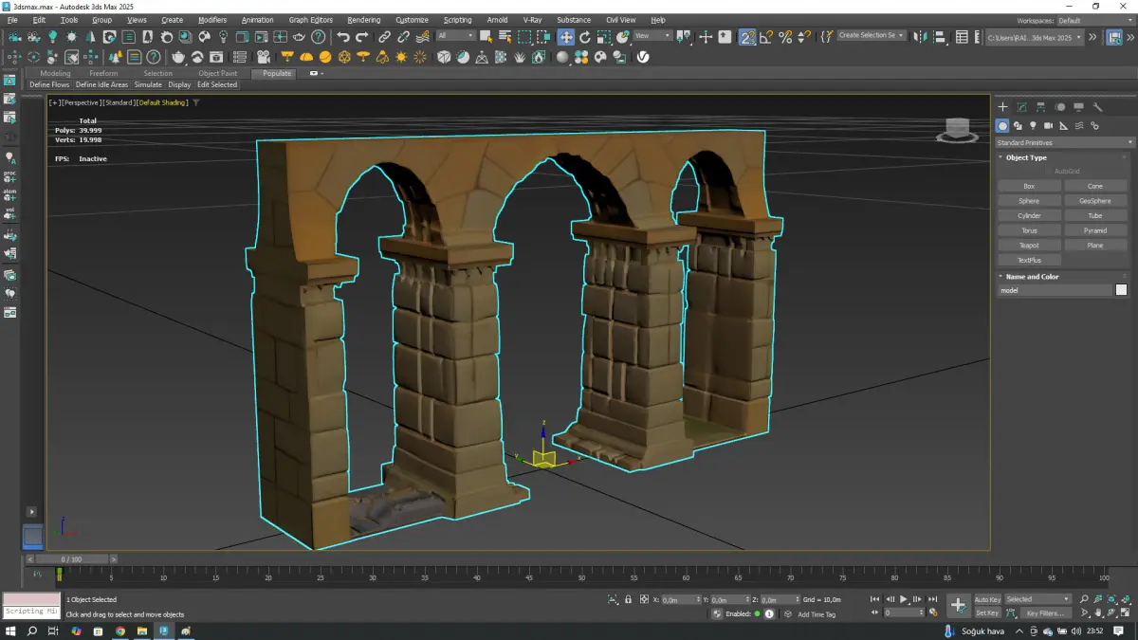Image resolution: width=1138 pixels, height=640 pixels.
Task: Click the Key Filters button
Action: click(x=1044, y=613)
